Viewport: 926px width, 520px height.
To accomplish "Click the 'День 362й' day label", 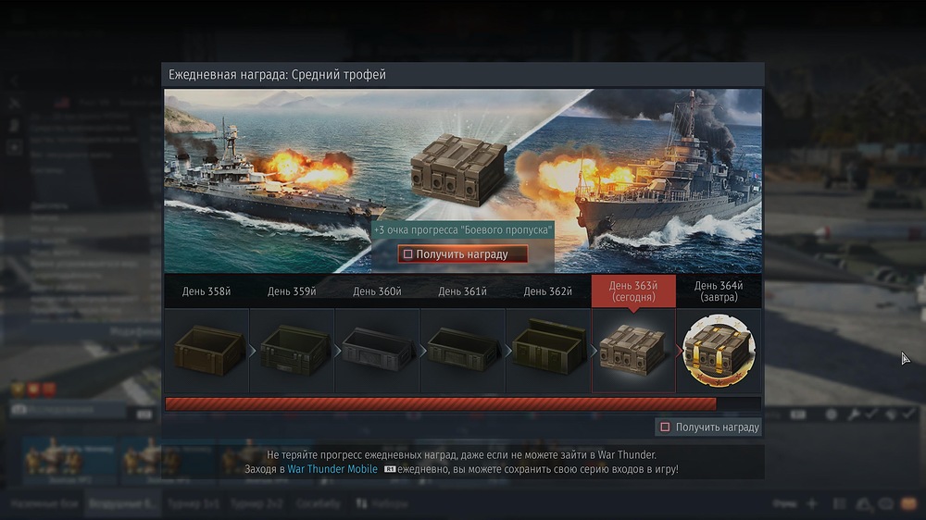I will (547, 291).
